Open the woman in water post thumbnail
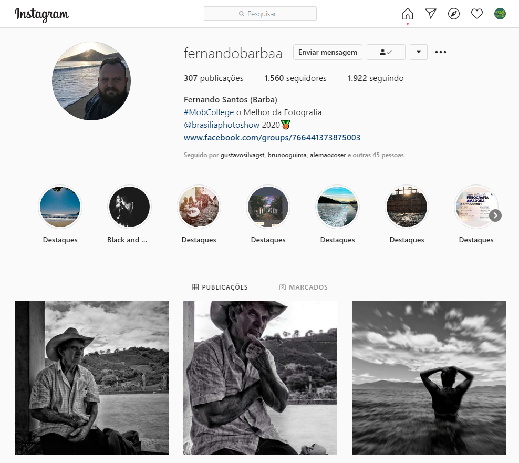Viewport: 519px width, 463px height. click(429, 377)
